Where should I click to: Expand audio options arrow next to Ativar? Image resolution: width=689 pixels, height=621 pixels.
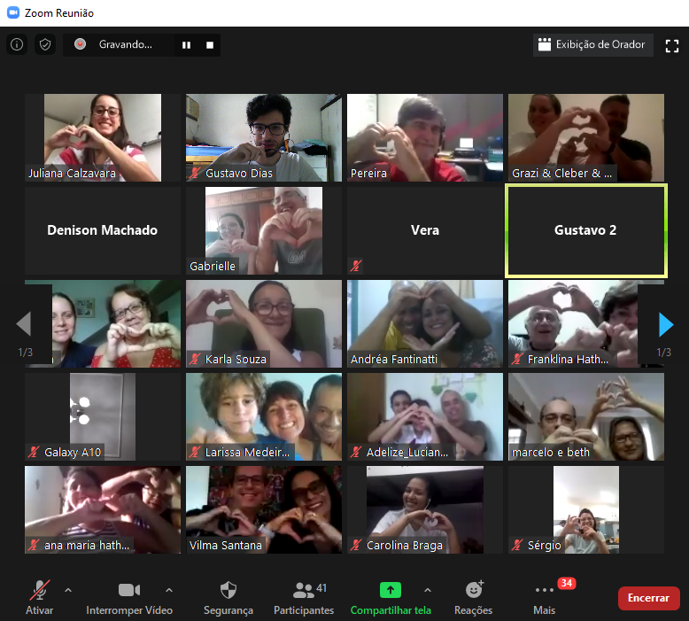[x=68, y=590]
